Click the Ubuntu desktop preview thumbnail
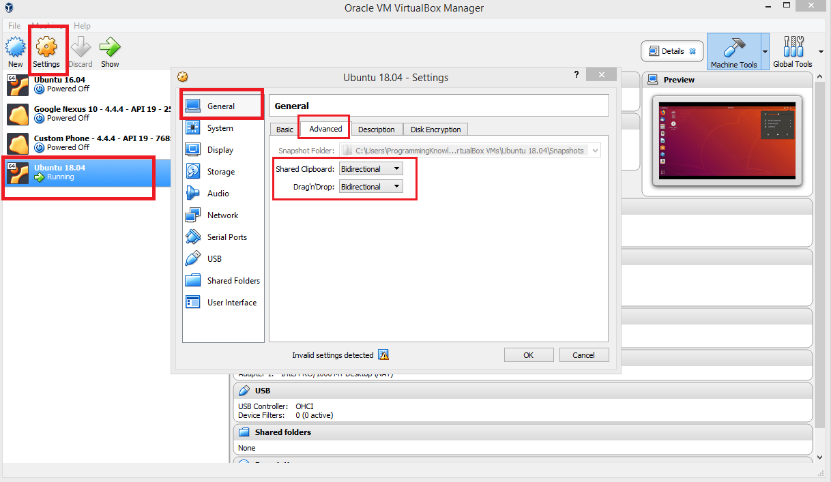Viewport: 831px width, 482px height. point(728,141)
